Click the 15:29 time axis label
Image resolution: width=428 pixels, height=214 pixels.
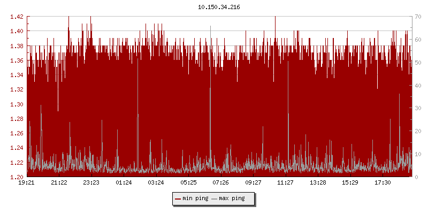(350, 183)
